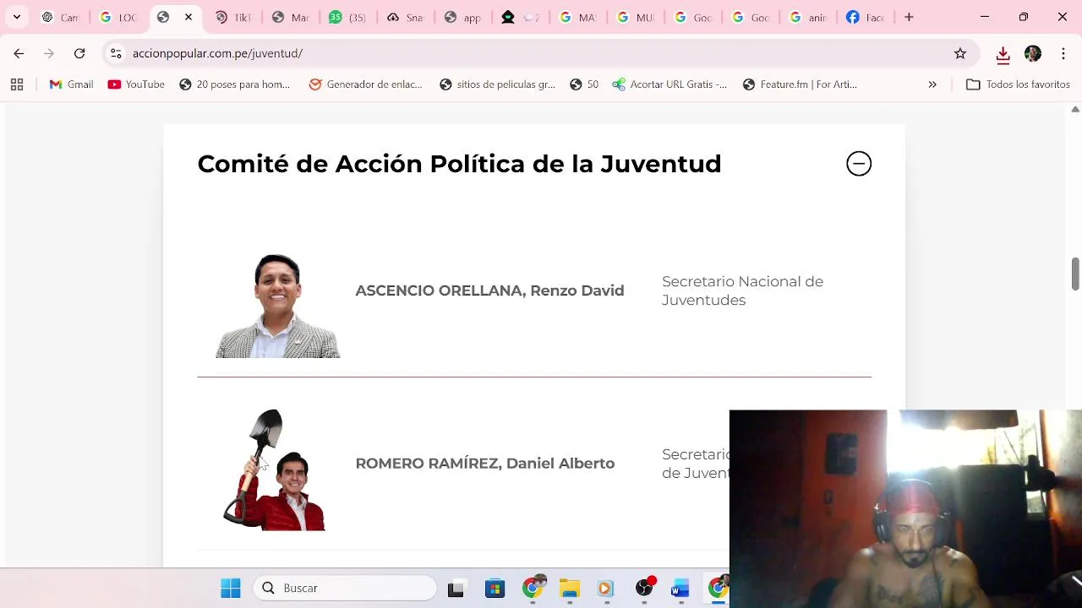Click the Renzo David Ascencio portrait photo

[x=278, y=305]
